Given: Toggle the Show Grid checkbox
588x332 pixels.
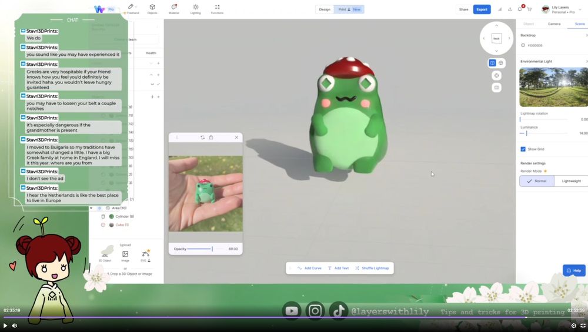Looking at the screenshot, I should click(523, 149).
